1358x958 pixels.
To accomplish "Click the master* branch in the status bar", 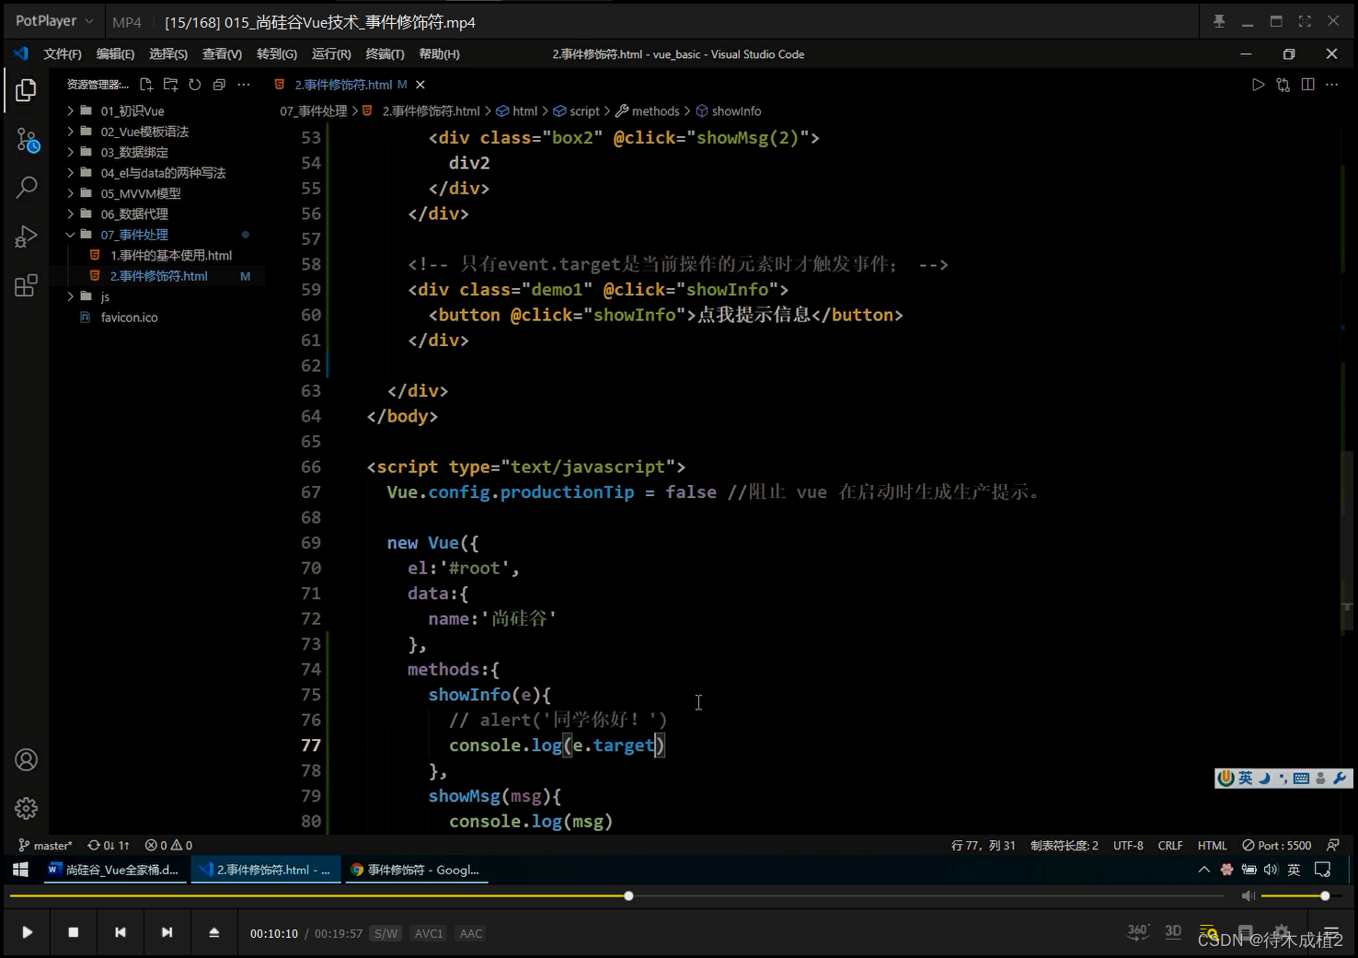I will [45, 845].
